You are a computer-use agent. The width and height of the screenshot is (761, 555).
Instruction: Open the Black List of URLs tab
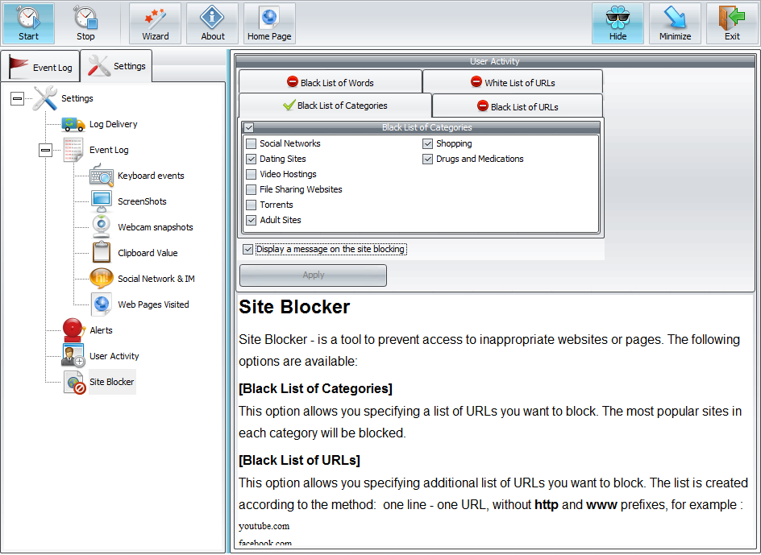(x=517, y=106)
